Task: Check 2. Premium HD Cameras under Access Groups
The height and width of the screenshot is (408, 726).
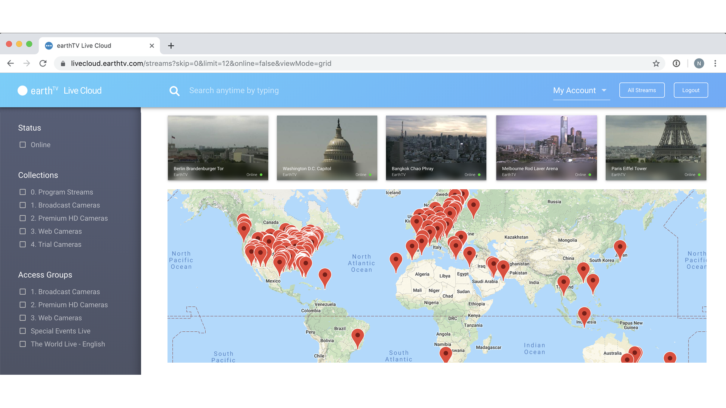Action: [23, 305]
